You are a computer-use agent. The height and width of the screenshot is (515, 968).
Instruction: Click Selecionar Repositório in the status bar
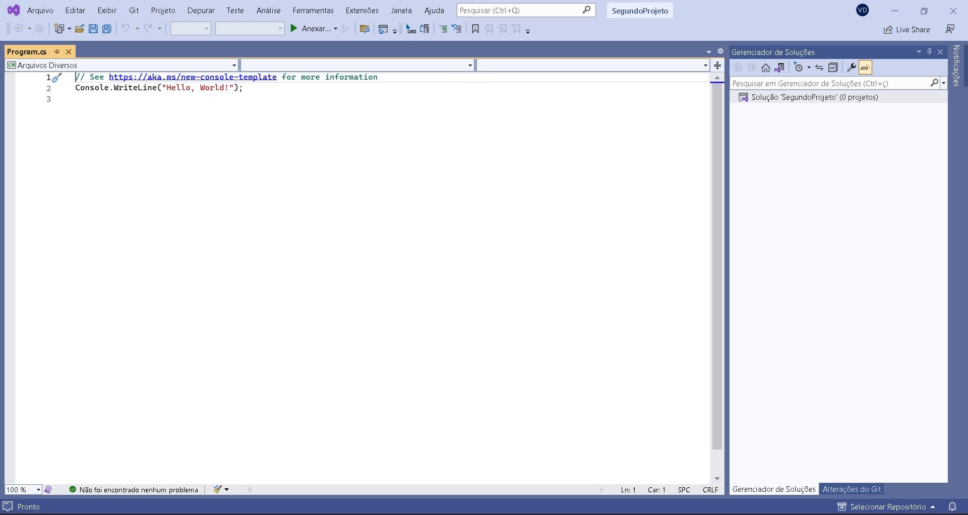[x=886, y=506]
